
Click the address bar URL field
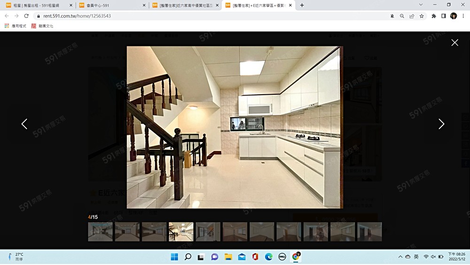pyautogui.click(x=188, y=16)
